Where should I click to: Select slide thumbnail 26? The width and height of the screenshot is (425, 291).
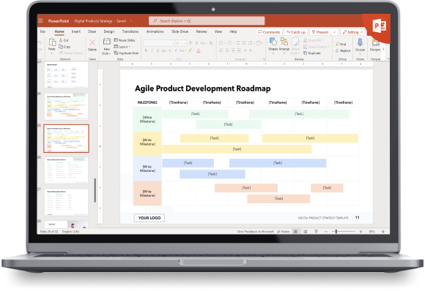[x=66, y=170]
